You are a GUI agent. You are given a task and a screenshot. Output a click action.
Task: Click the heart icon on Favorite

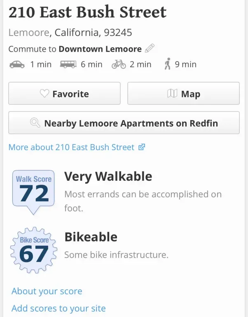(44, 94)
